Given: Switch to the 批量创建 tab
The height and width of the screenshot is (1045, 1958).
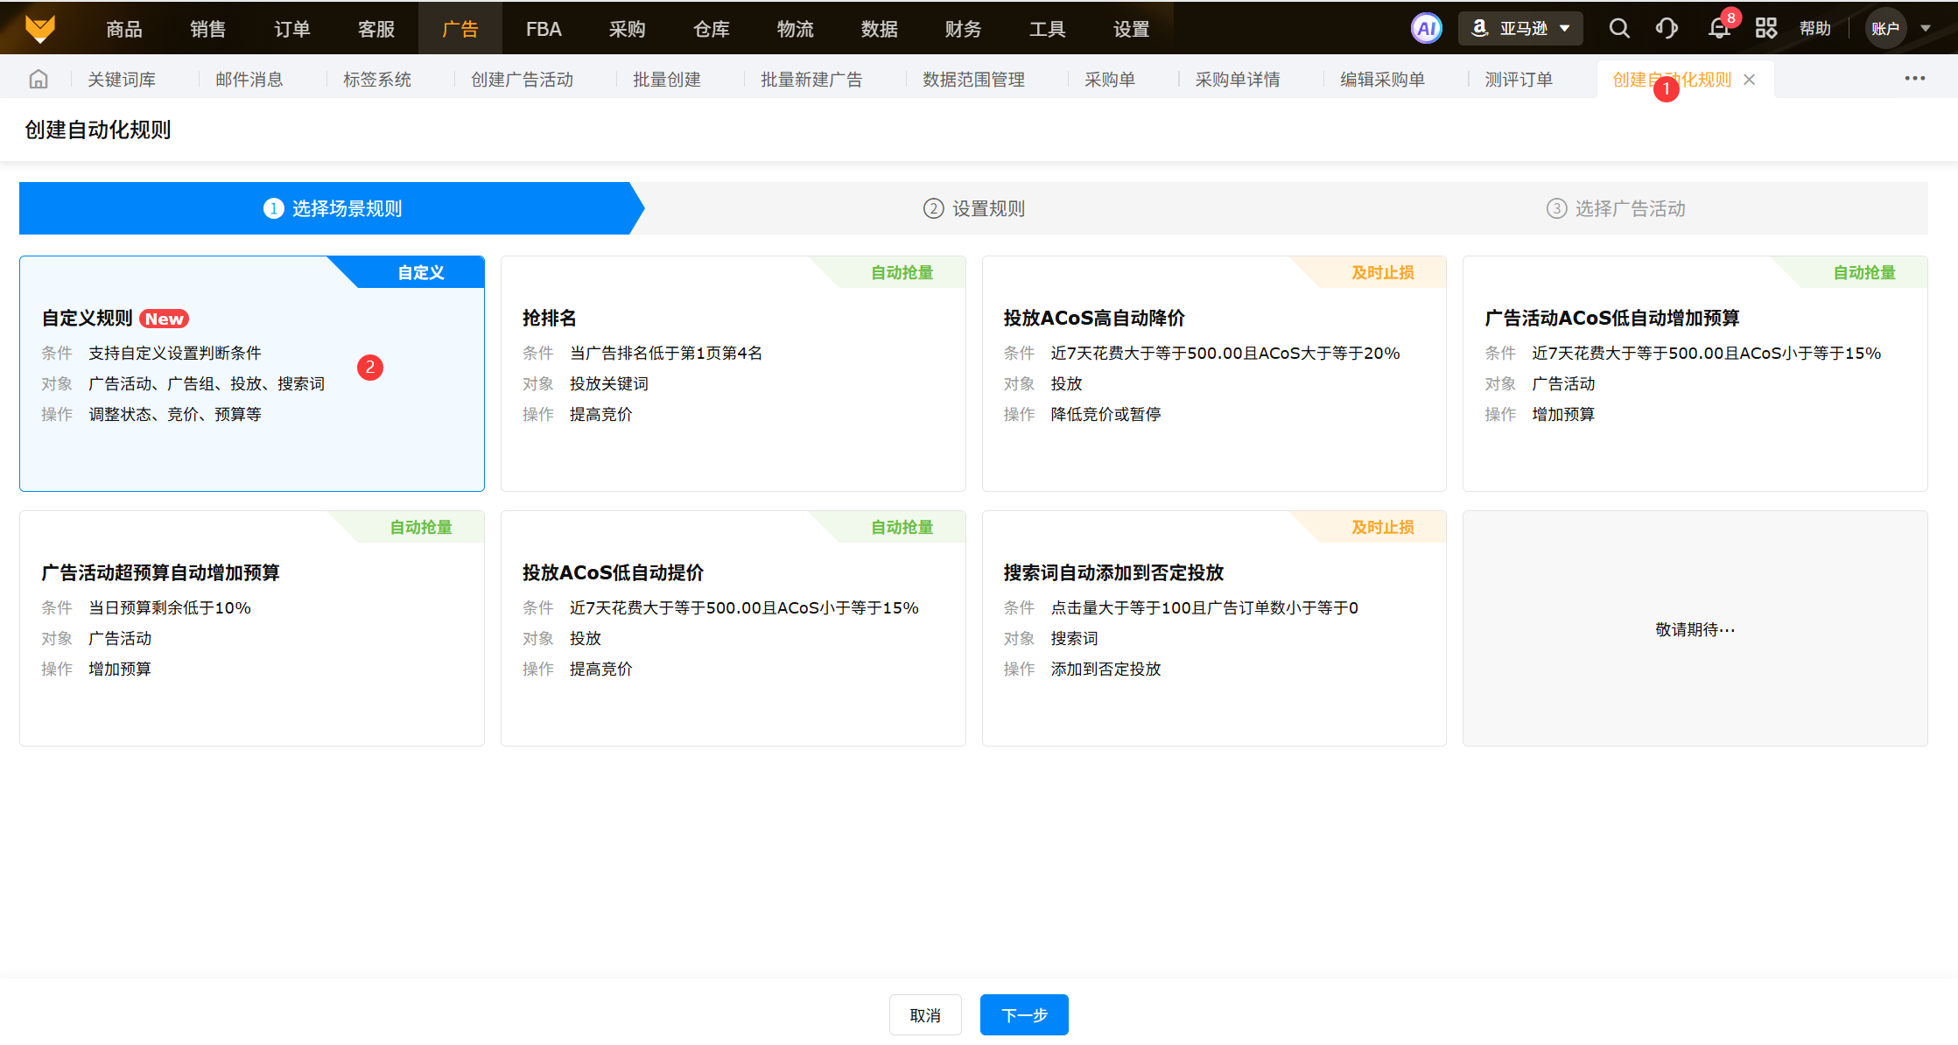Looking at the screenshot, I should coord(667,80).
